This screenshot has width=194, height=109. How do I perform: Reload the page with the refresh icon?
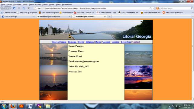[14, 8]
